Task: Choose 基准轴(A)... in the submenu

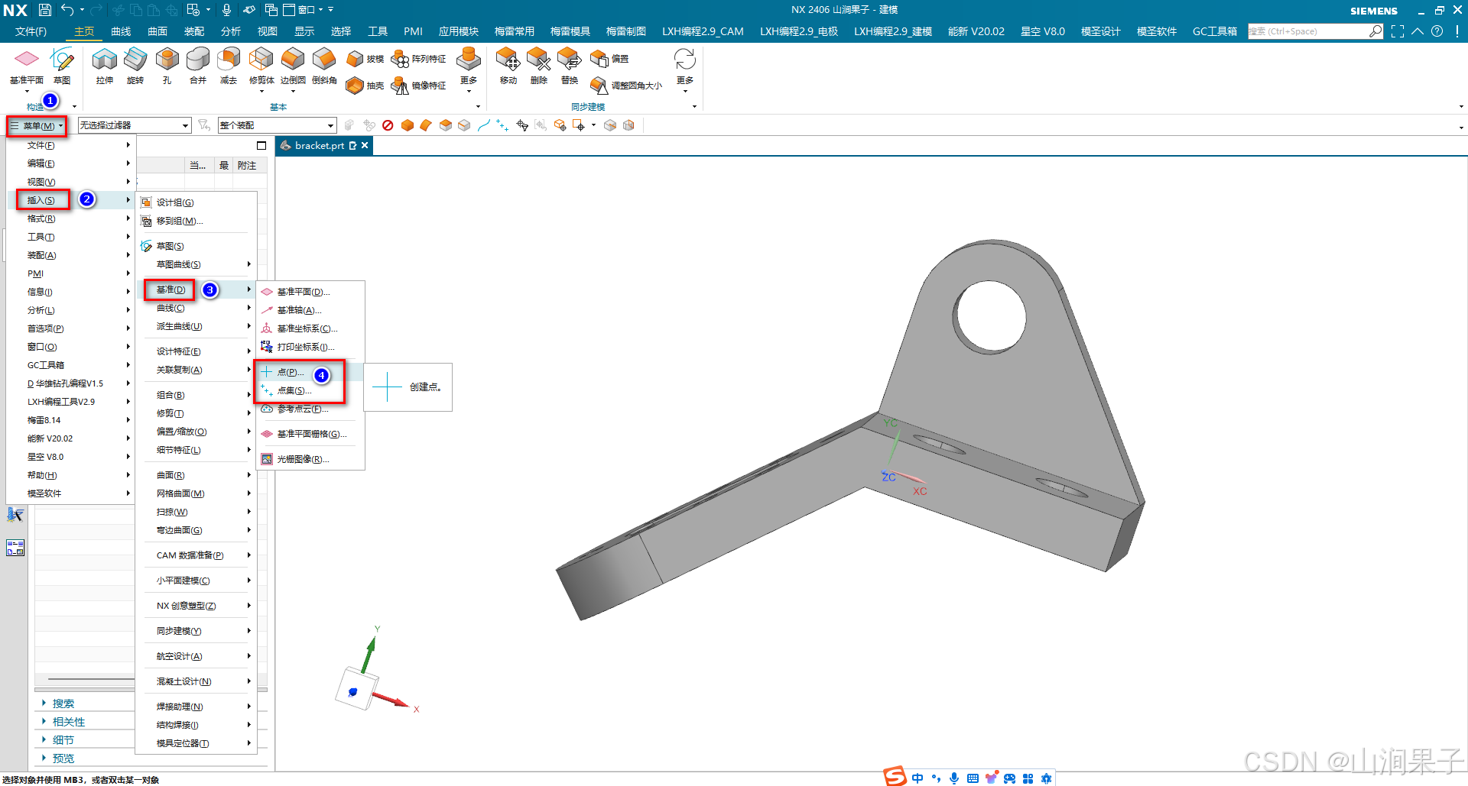Action: [x=299, y=310]
